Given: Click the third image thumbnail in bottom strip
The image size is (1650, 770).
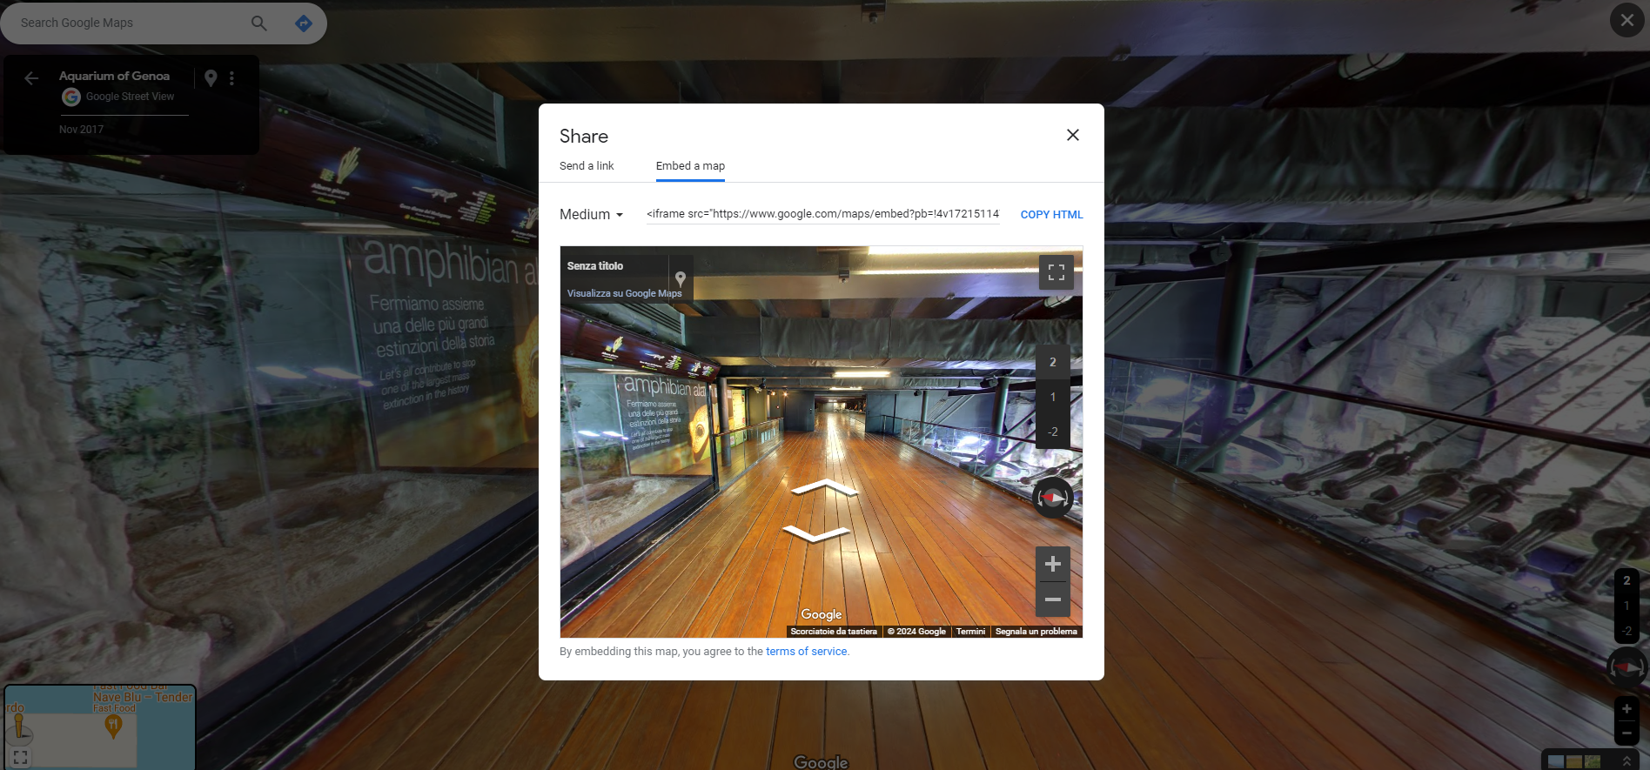Looking at the screenshot, I should click(x=1593, y=762).
